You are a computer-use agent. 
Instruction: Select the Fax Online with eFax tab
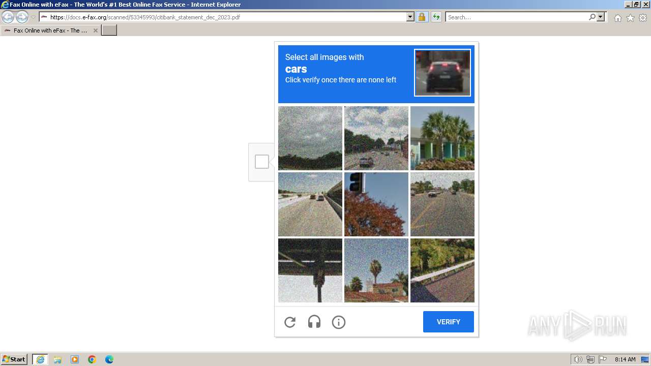point(51,30)
